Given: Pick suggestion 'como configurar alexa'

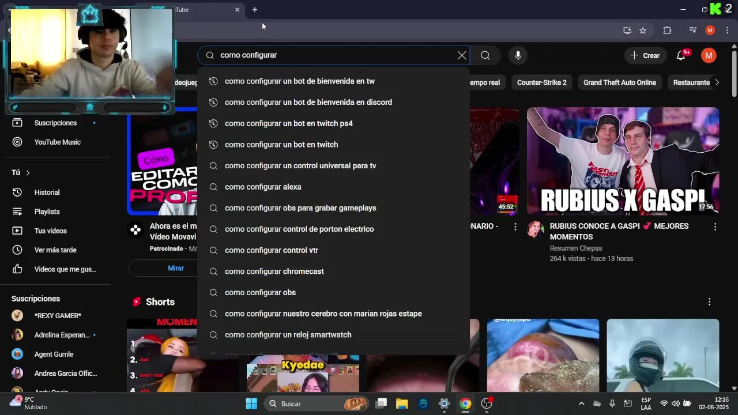Looking at the screenshot, I should [x=333, y=187].
